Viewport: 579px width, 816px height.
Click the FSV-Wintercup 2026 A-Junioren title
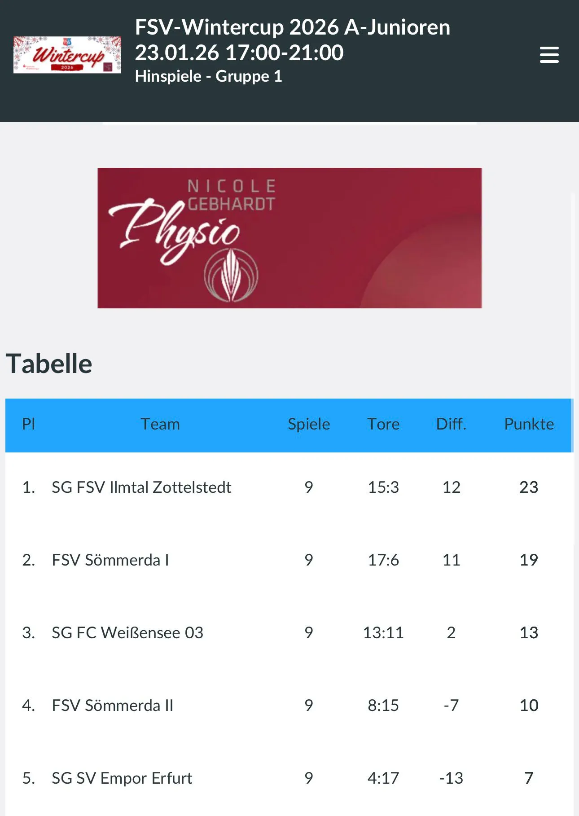click(292, 27)
